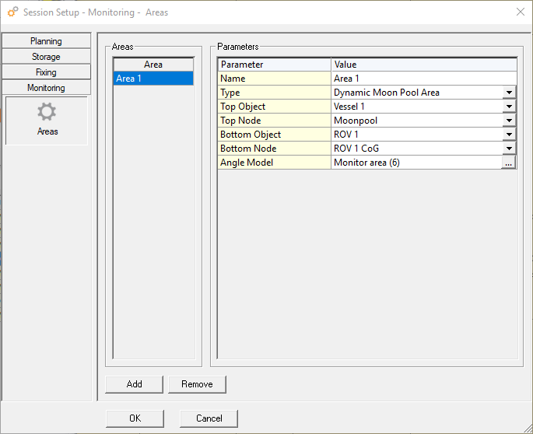Image resolution: width=533 pixels, height=434 pixels.
Task: Open the Bottom Object dropdown list
Action: 509,135
